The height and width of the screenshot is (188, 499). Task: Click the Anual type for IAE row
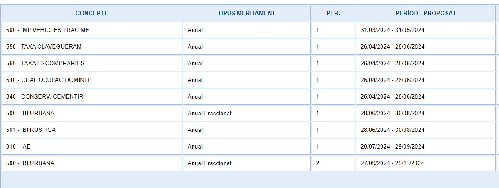(195, 147)
